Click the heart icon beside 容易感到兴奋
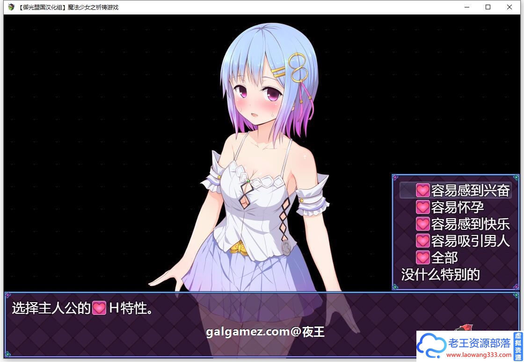 tap(422, 190)
